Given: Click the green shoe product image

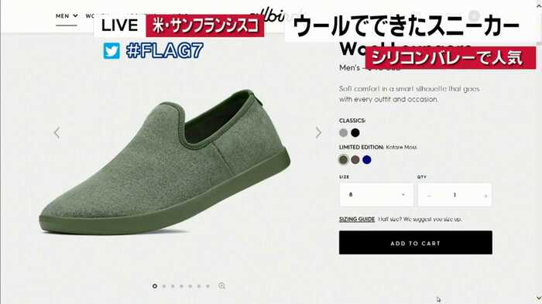Looking at the screenshot, I should tap(164, 162).
